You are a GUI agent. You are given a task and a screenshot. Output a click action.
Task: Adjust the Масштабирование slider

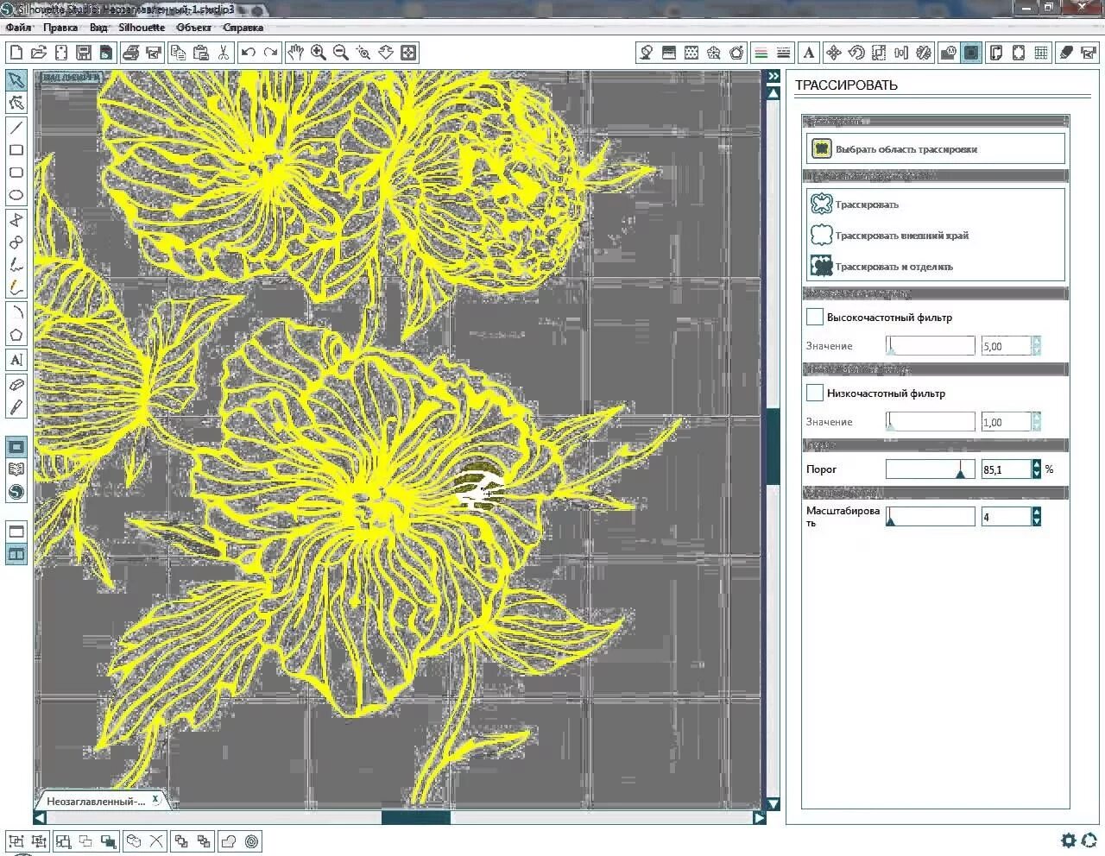point(931,517)
